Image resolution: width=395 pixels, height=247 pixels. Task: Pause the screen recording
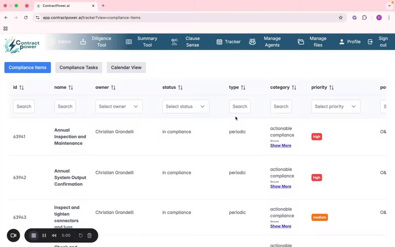coord(44,236)
